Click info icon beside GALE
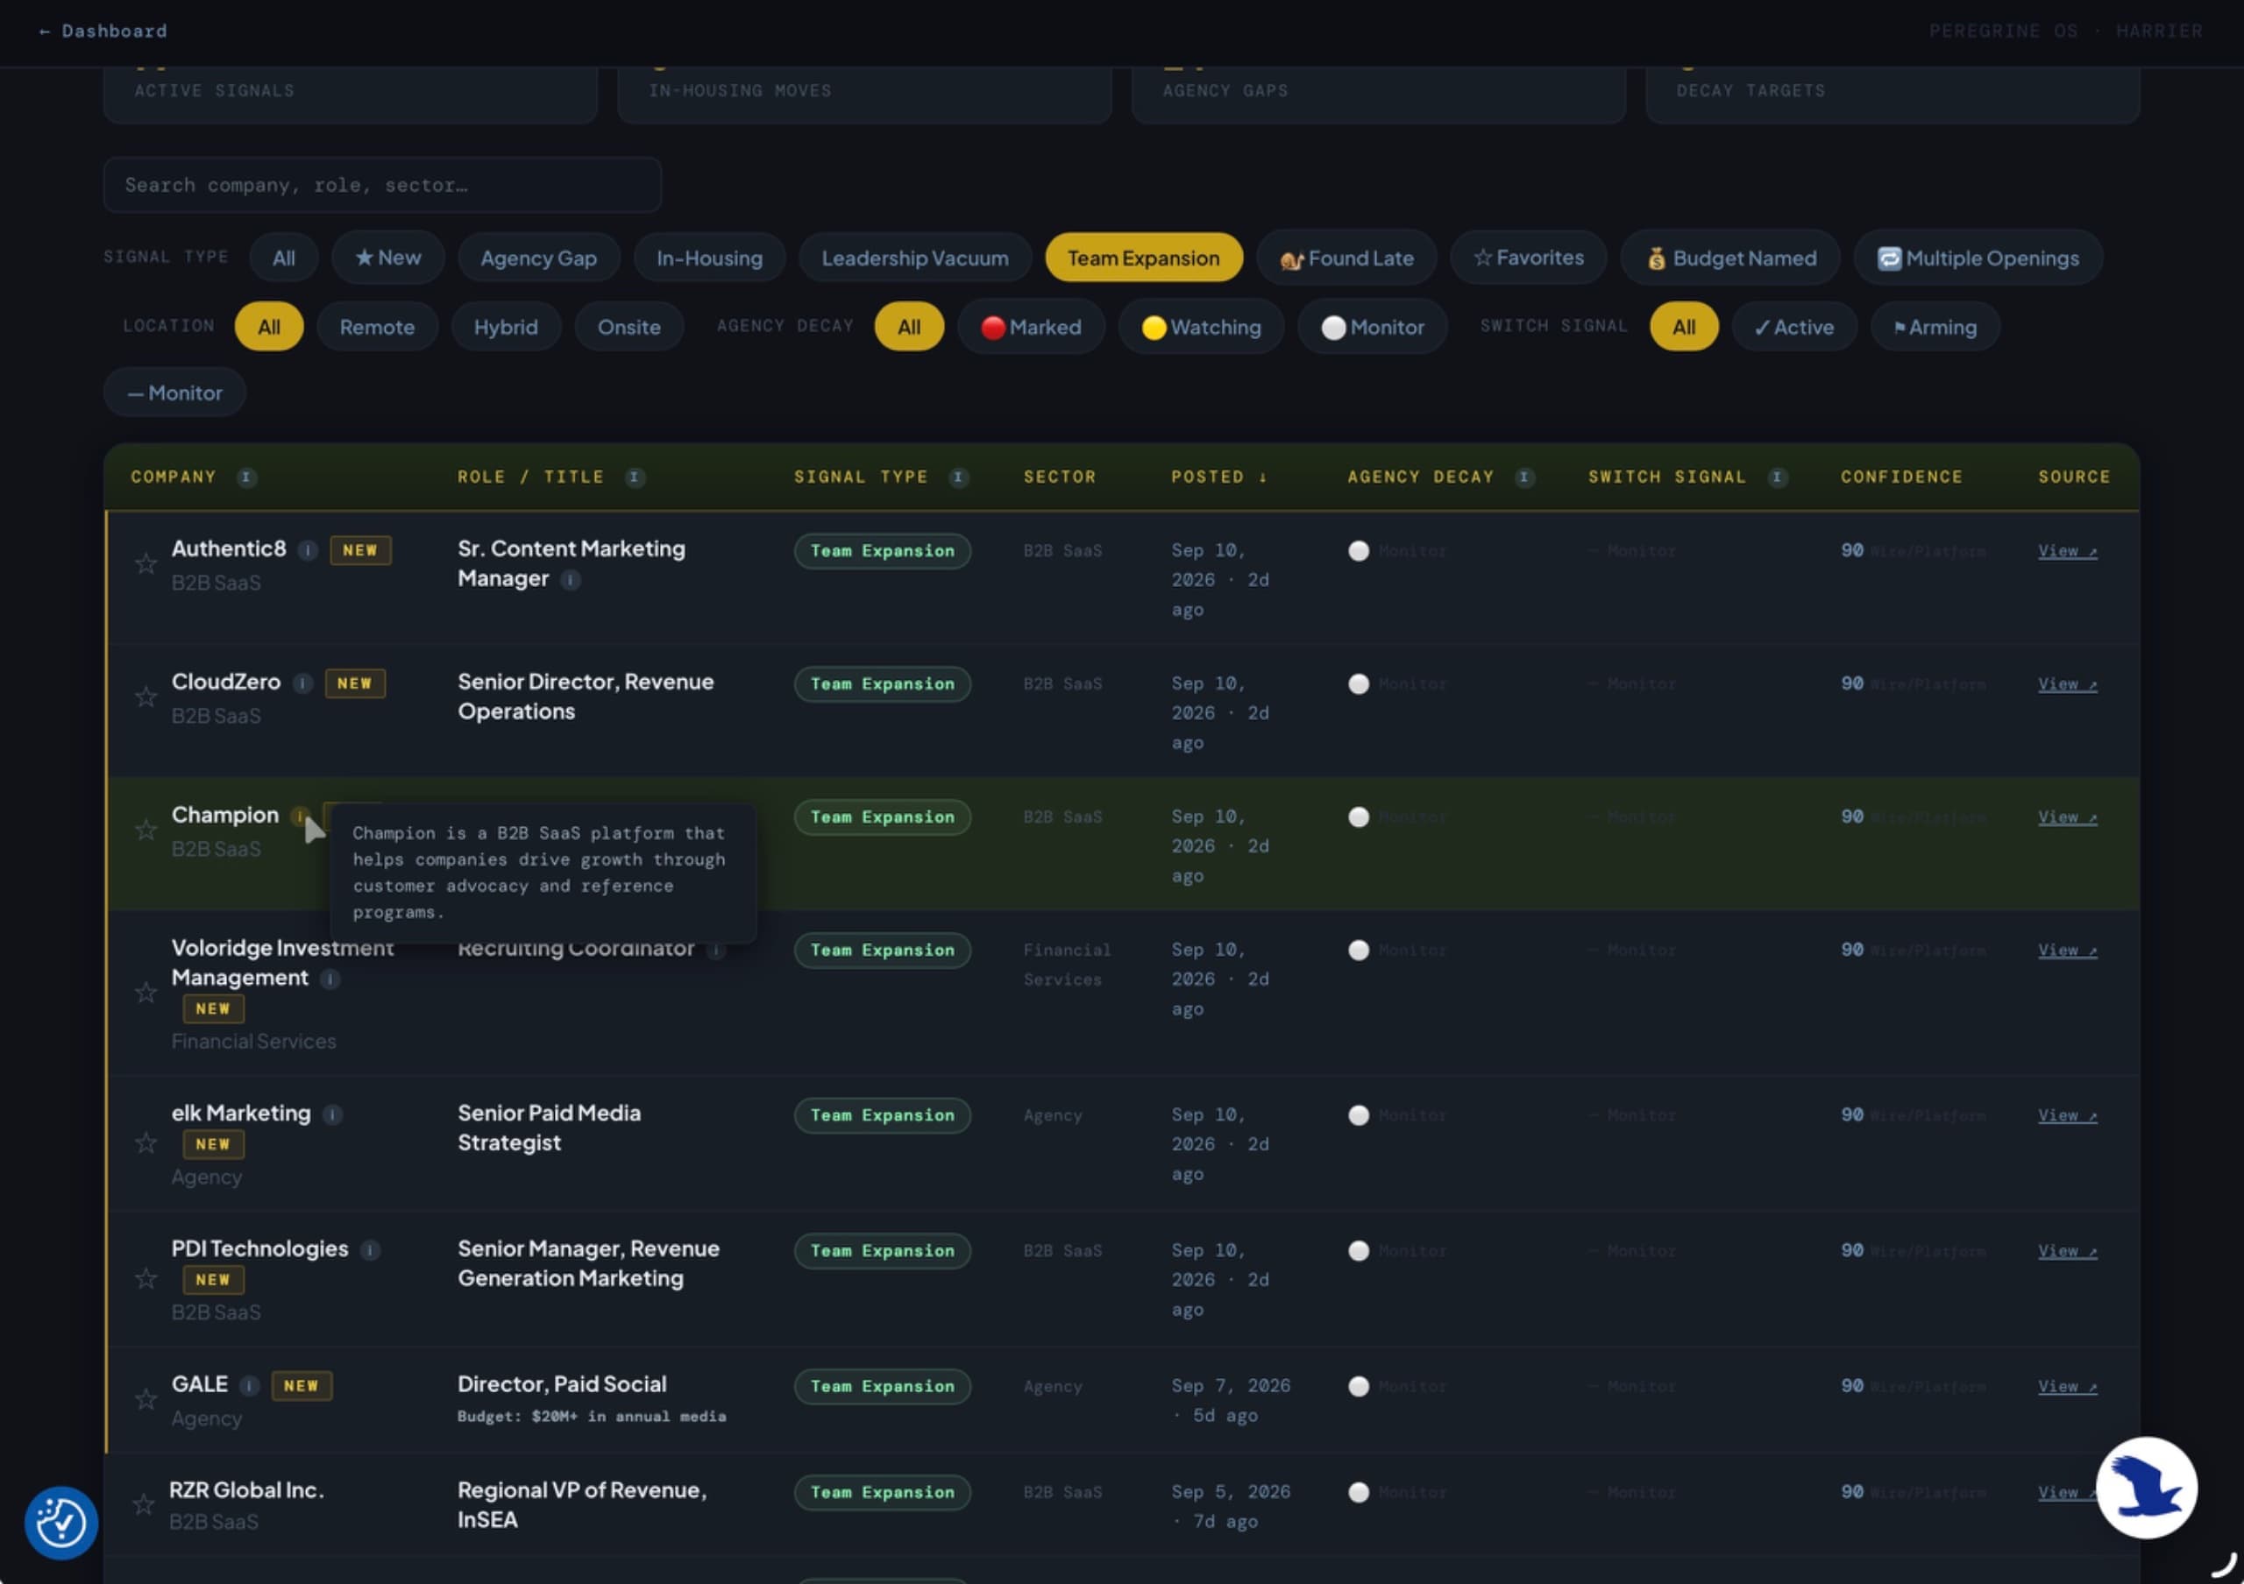This screenshot has width=2244, height=1584. point(249,1385)
